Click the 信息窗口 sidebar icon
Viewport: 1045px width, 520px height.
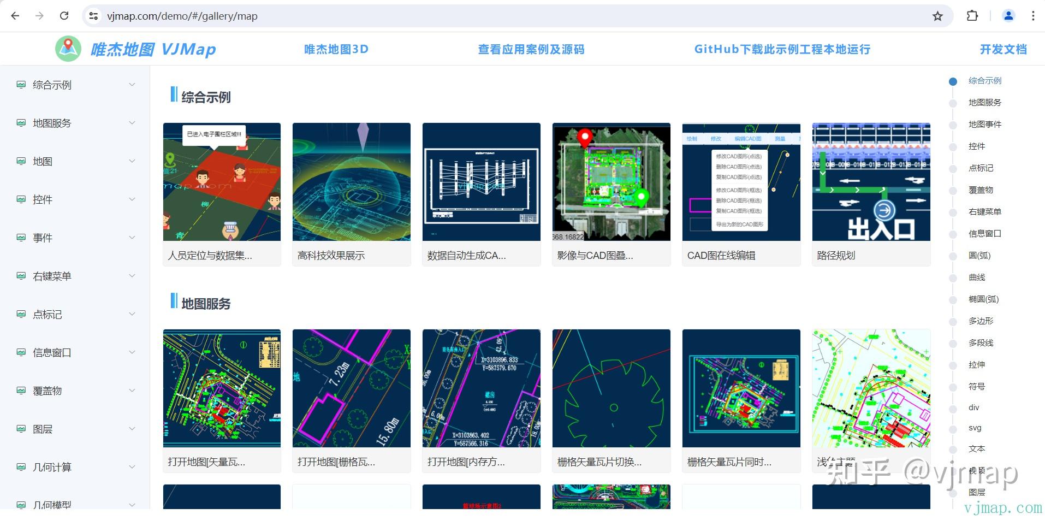tap(20, 352)
